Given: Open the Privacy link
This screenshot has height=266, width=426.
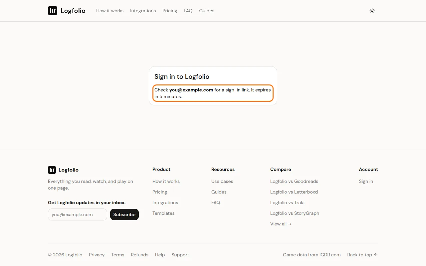Looking at the screenshot, I should (x=97, y=255).
